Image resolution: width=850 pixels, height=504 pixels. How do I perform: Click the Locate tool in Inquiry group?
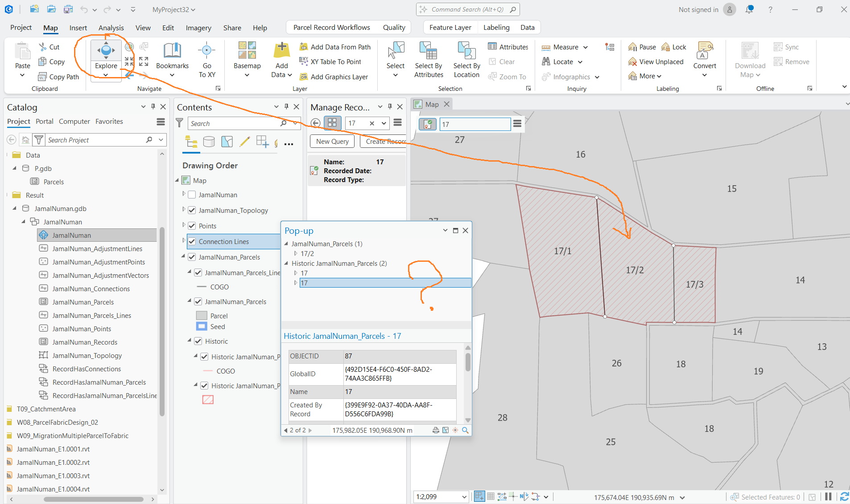[x=562, y=62]
